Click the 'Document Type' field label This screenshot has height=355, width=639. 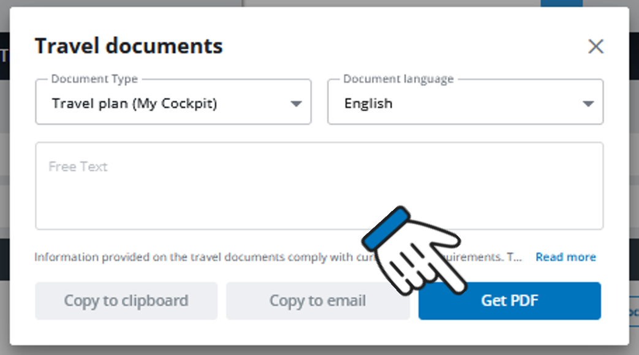(x=94, y=79)
